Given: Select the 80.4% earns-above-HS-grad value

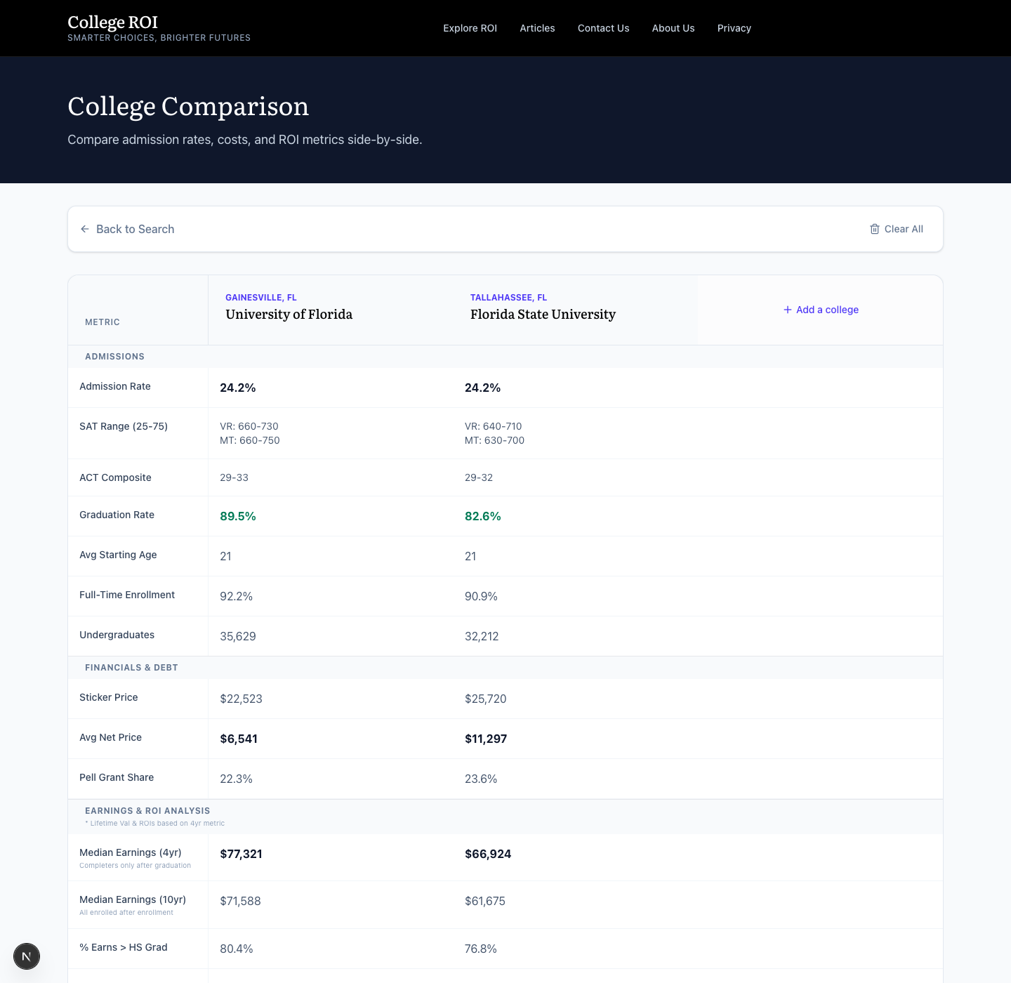Looking at the screenshot, I should point(237,949).
